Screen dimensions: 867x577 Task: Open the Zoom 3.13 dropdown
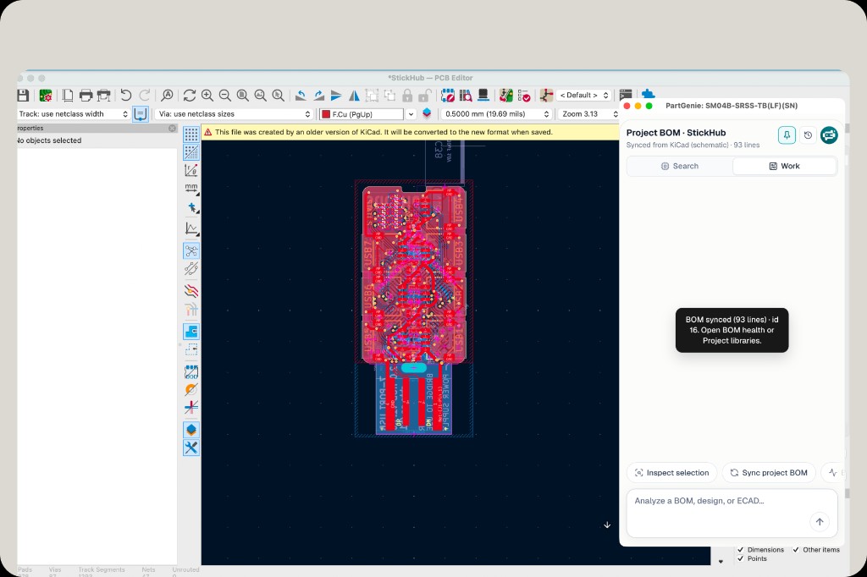588,114
